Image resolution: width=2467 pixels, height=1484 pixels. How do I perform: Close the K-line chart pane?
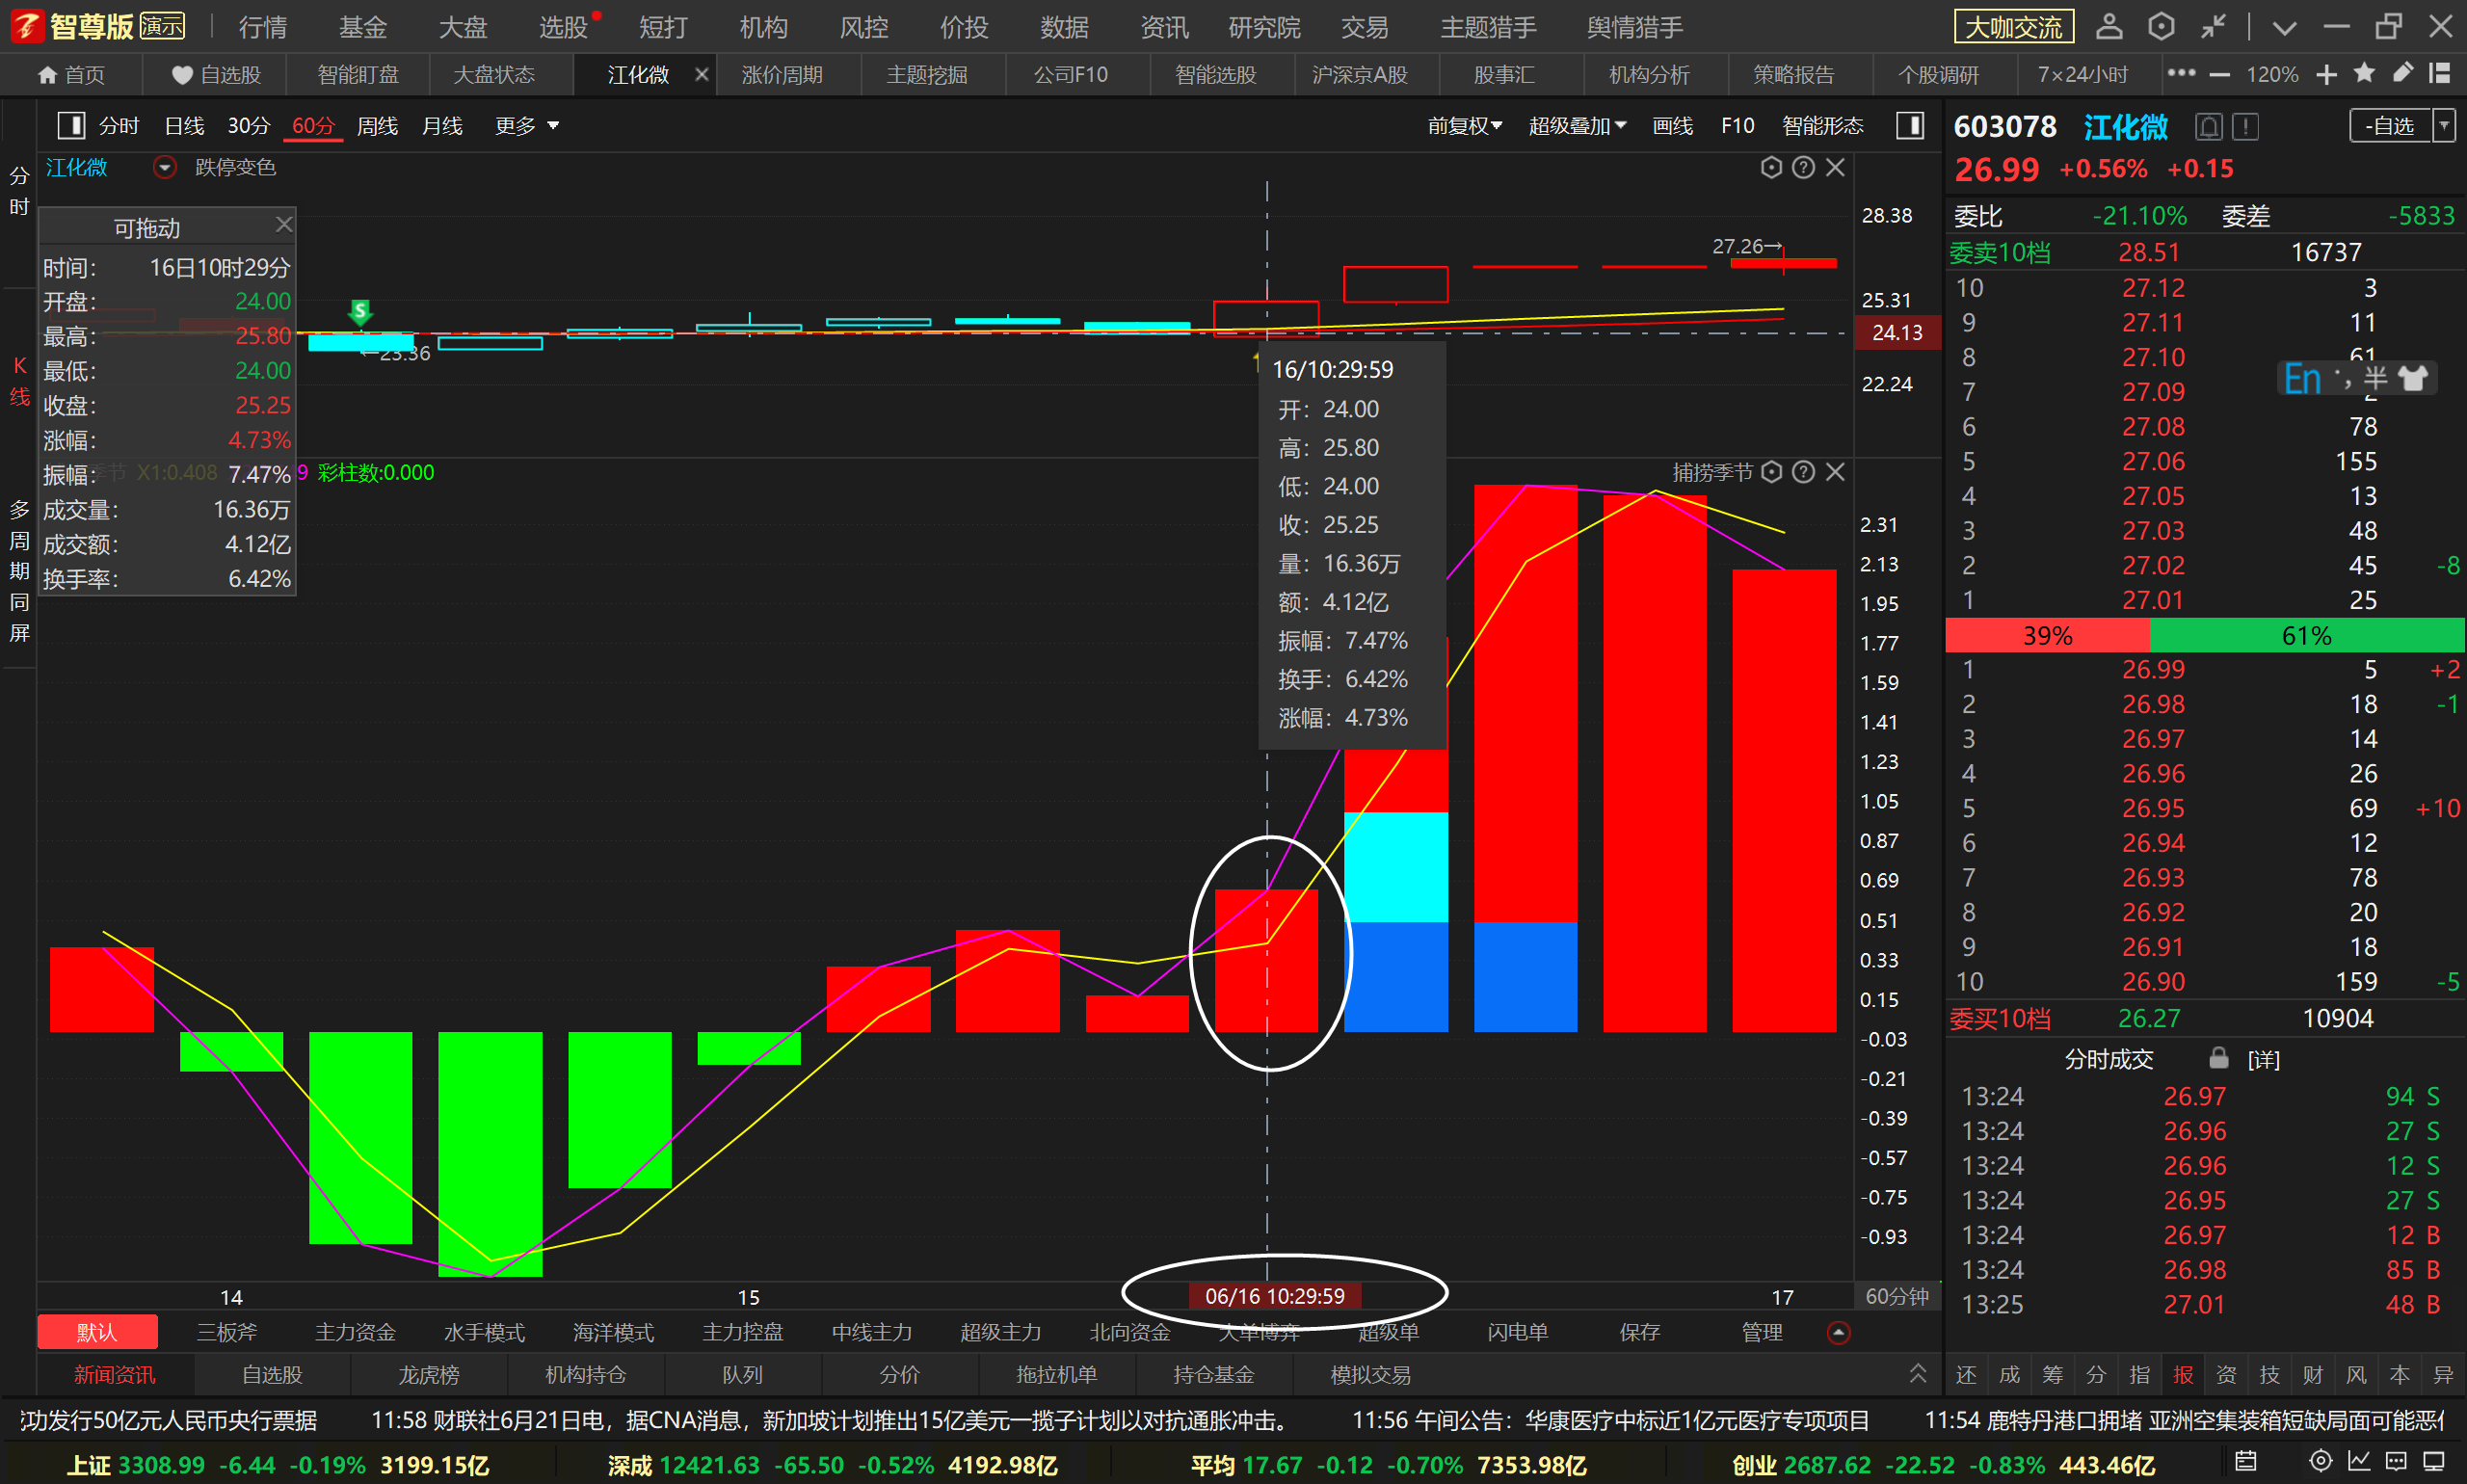click(x=1835, y=167)
